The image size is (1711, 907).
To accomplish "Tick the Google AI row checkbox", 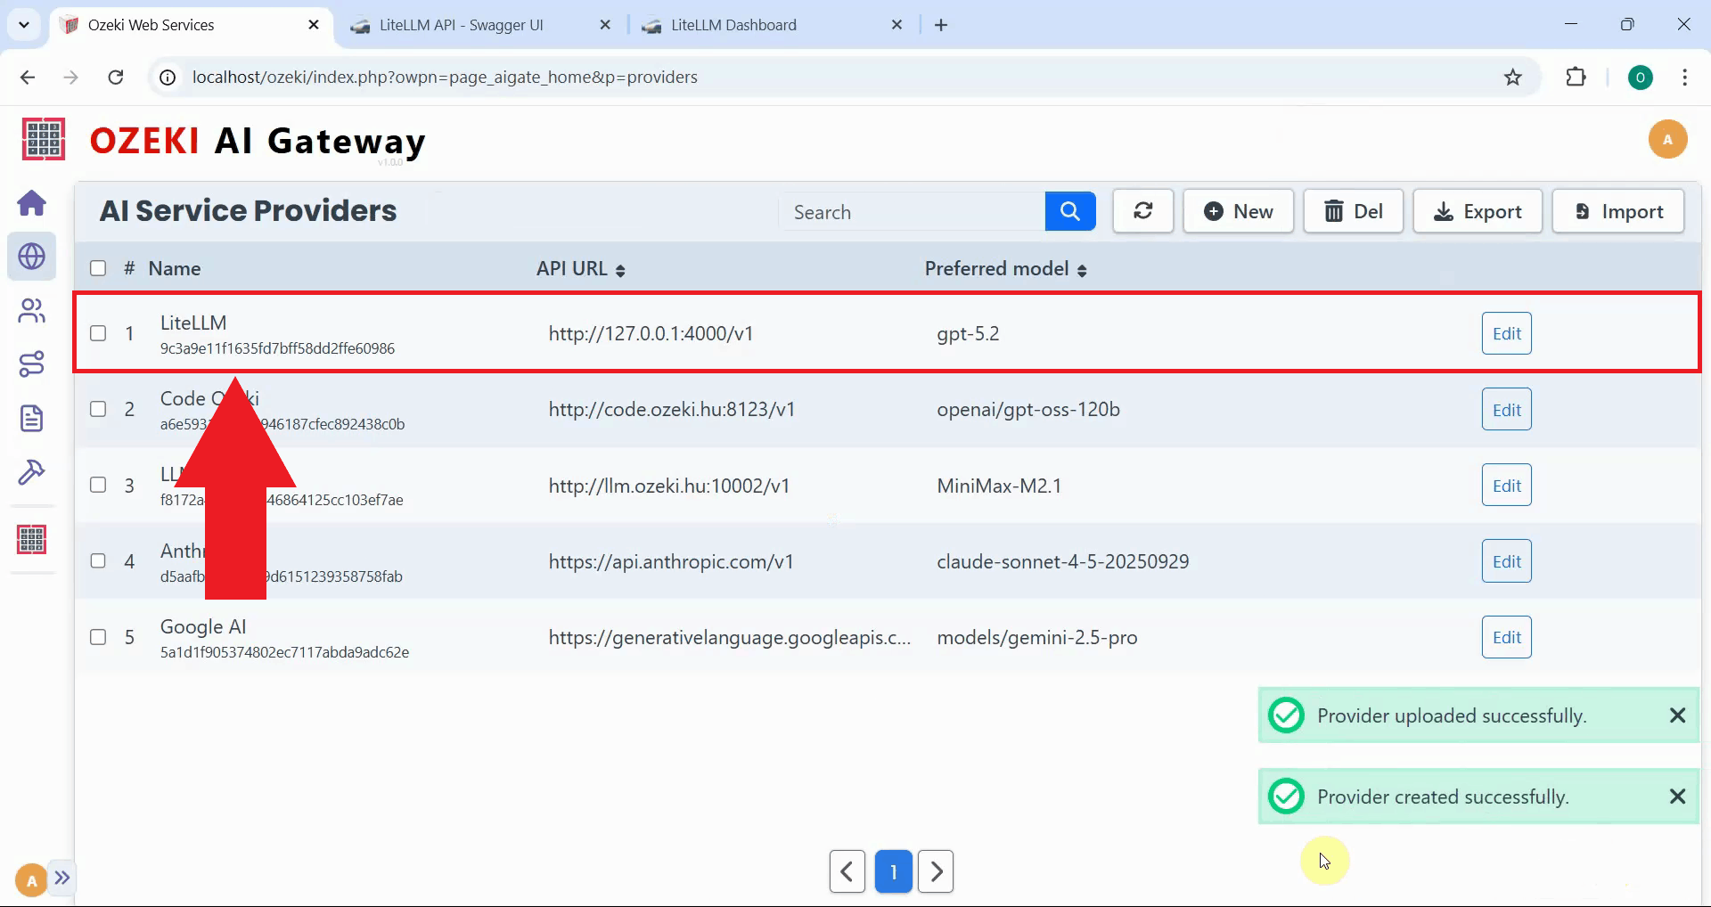I will 98,637.
